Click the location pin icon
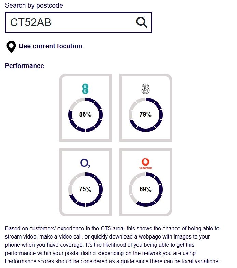237x268 pixels. click(x=11, y=47)
